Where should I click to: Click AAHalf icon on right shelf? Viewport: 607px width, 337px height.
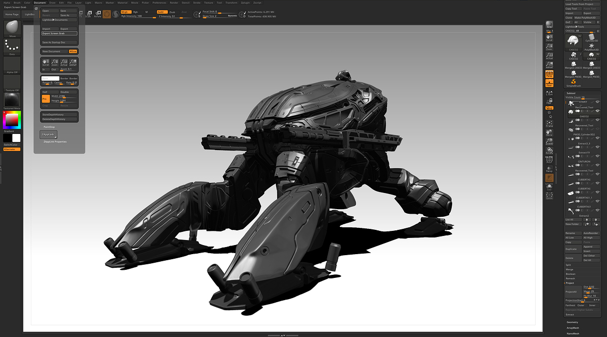[549, 65]
